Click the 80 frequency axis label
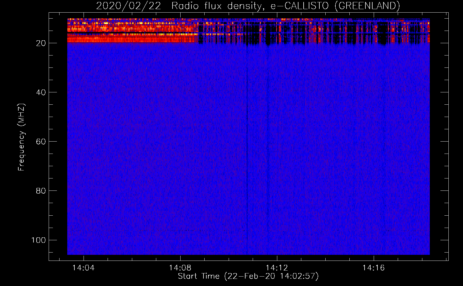The image size is (463, 286). pos(41,191)
